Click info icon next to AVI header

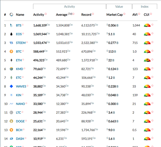click(x=139, y=14)
